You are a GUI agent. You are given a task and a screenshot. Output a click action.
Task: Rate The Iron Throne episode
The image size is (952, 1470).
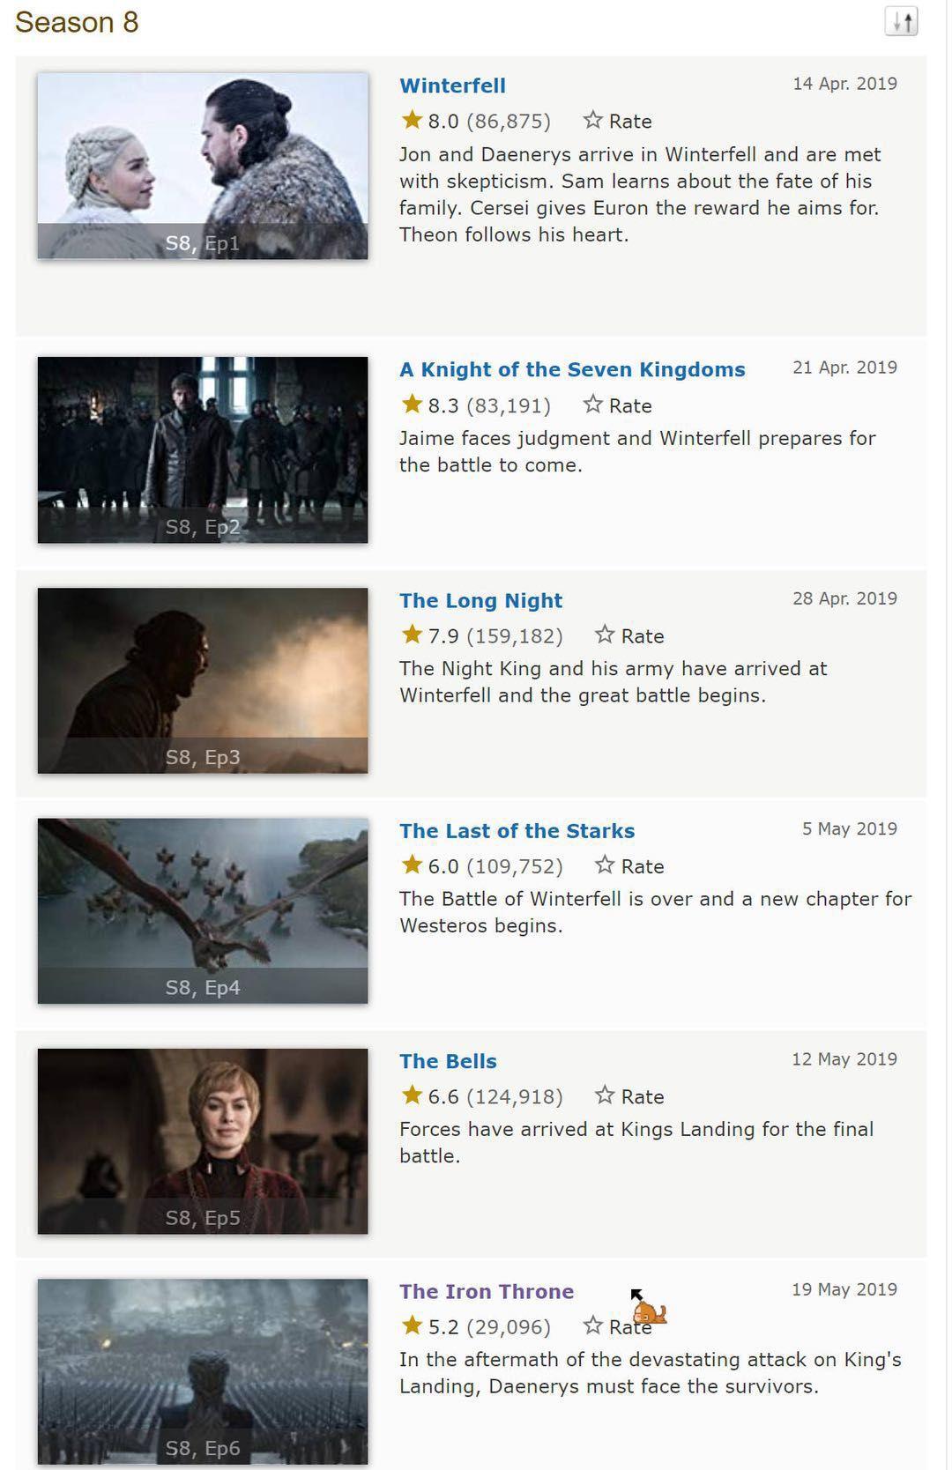617,1326
